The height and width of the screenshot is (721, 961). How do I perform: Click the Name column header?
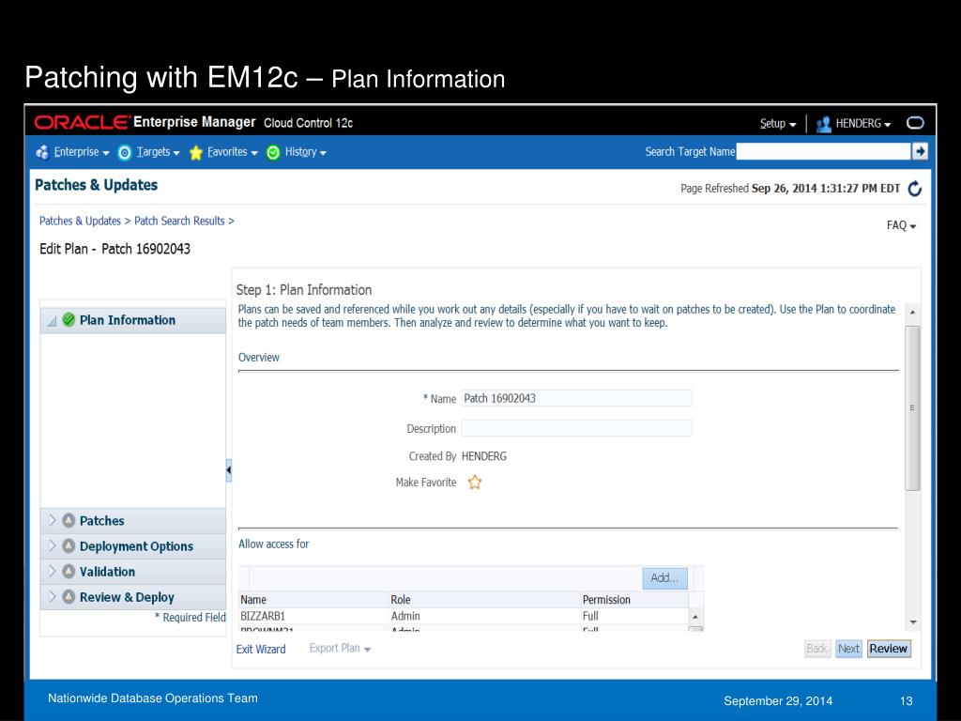point(253,600)
